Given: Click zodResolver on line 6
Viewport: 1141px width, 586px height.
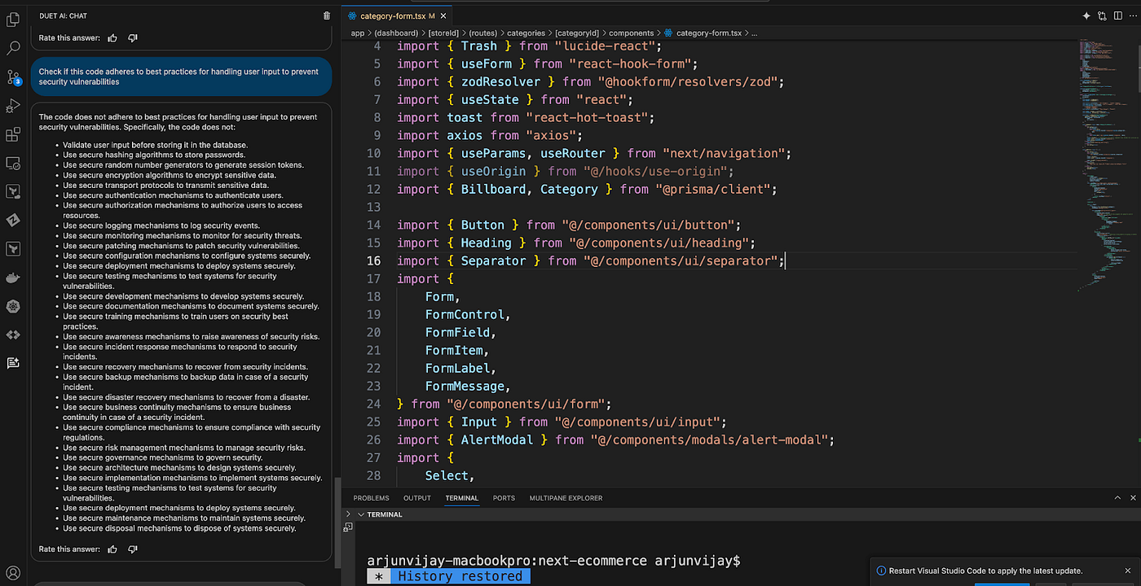Looking at the screenshot, I should [x=500, y=81].
